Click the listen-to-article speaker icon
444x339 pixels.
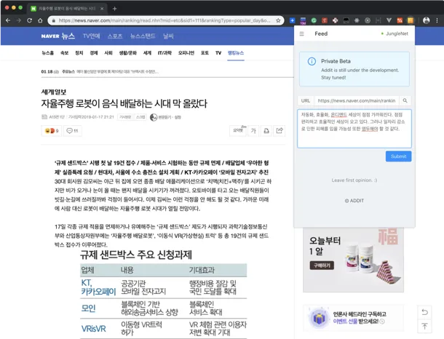pyautogui.click(x=154, y=117)
